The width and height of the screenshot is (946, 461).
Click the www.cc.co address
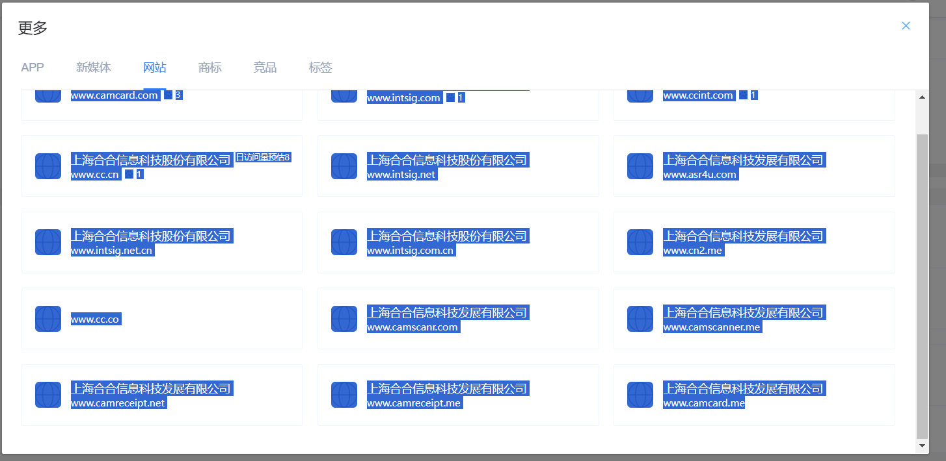click(x=95, y=319)
